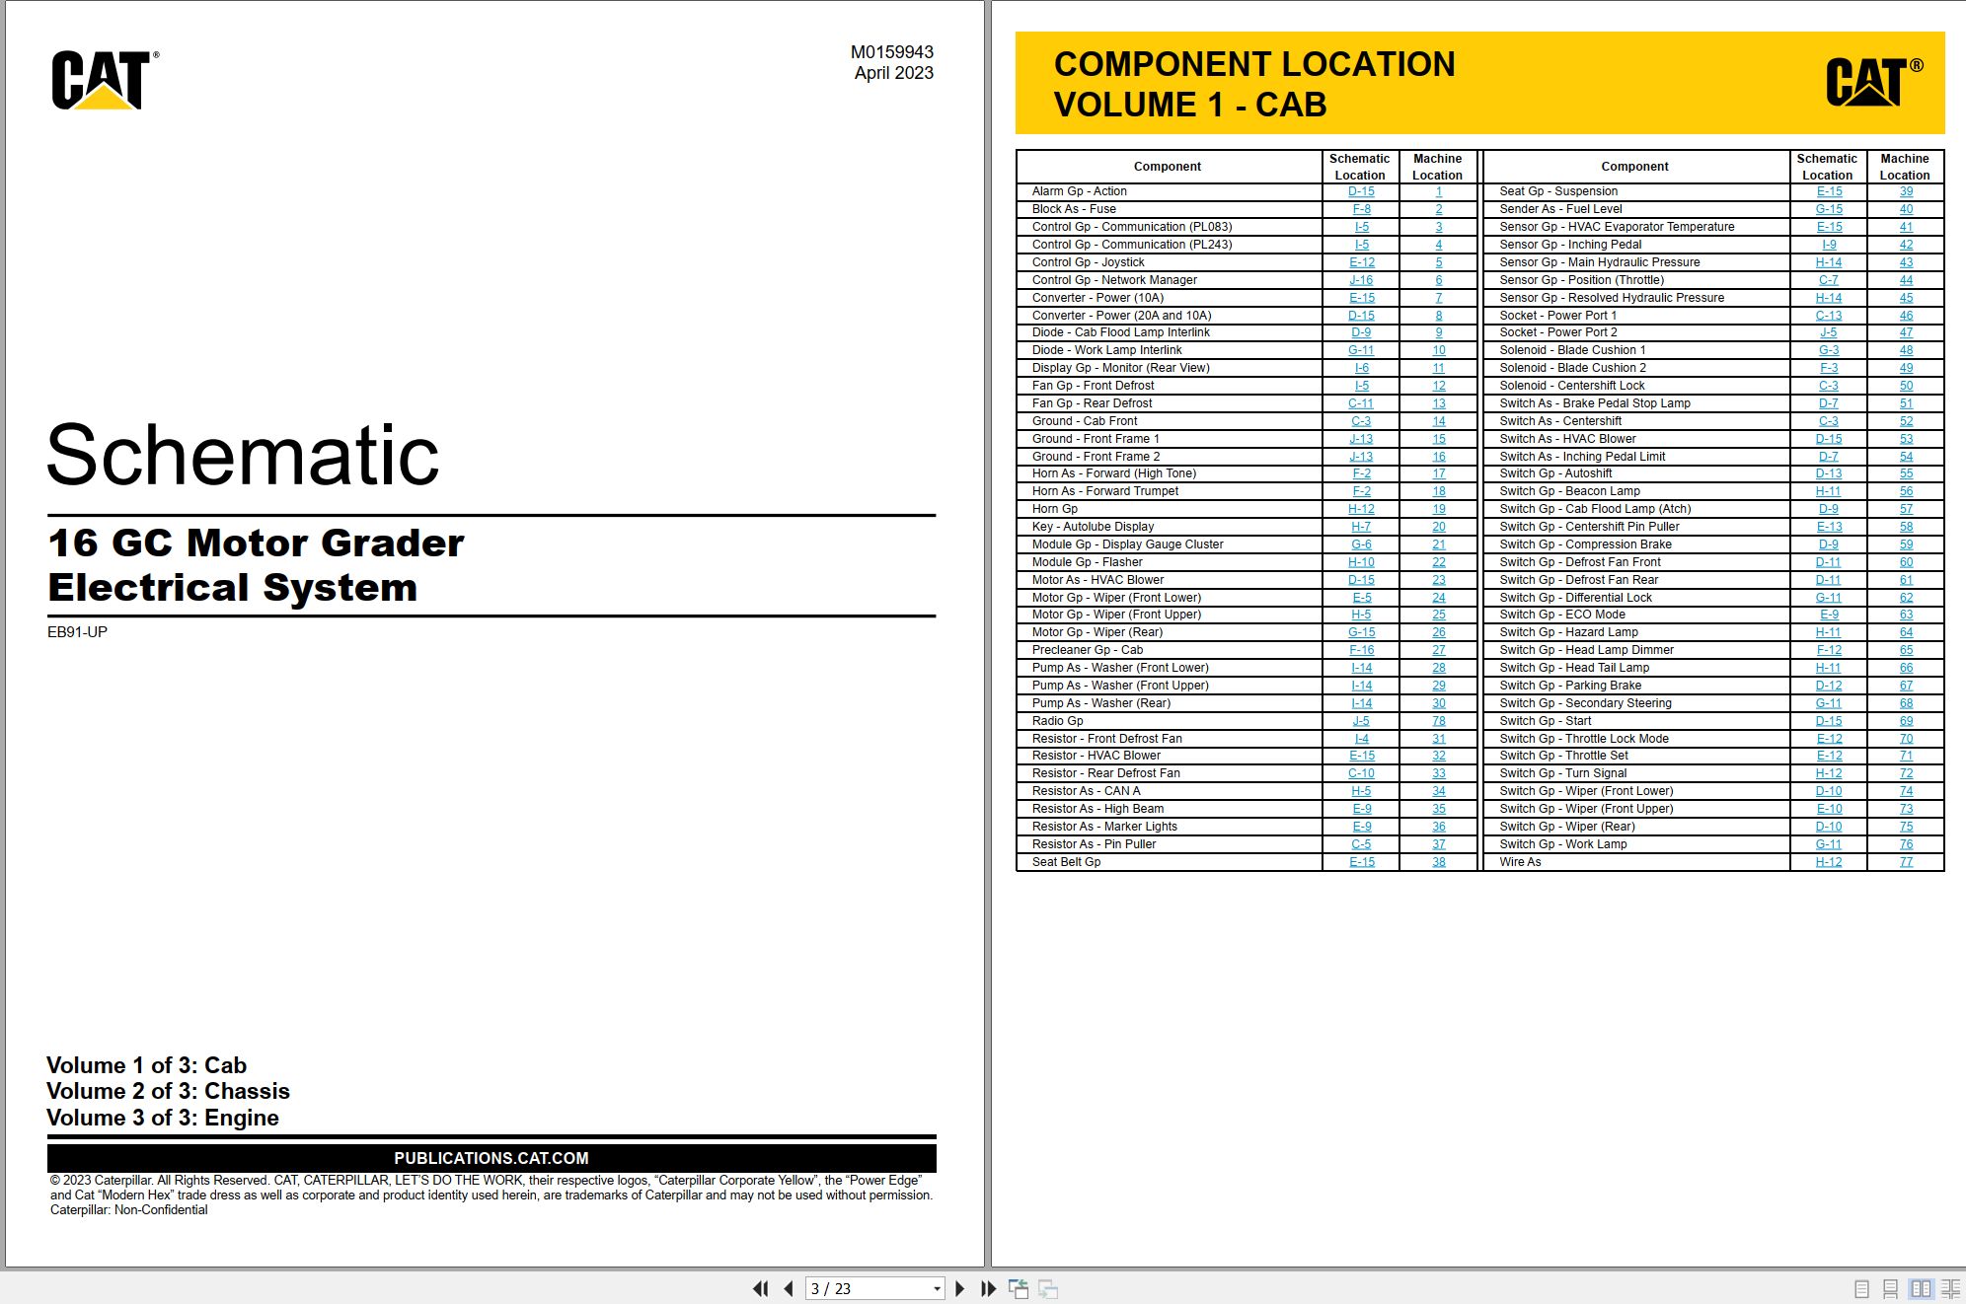The image size is (1966, 1304).
Task: Open schematic link G-11 for Switch Gp - Work Lamp
Action: click(1829, 844)
